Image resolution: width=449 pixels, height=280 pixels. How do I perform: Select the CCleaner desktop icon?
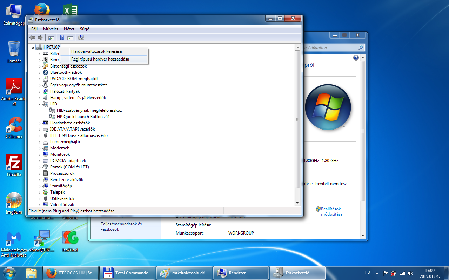point(14,126)
